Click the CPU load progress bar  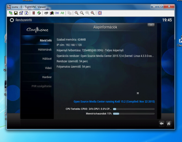tap(134, 109)
